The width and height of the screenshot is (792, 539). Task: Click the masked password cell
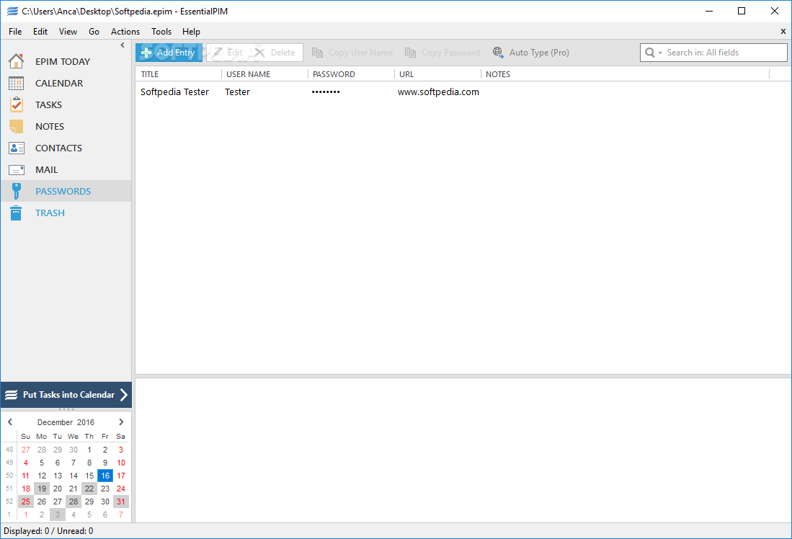coord(326,92)
